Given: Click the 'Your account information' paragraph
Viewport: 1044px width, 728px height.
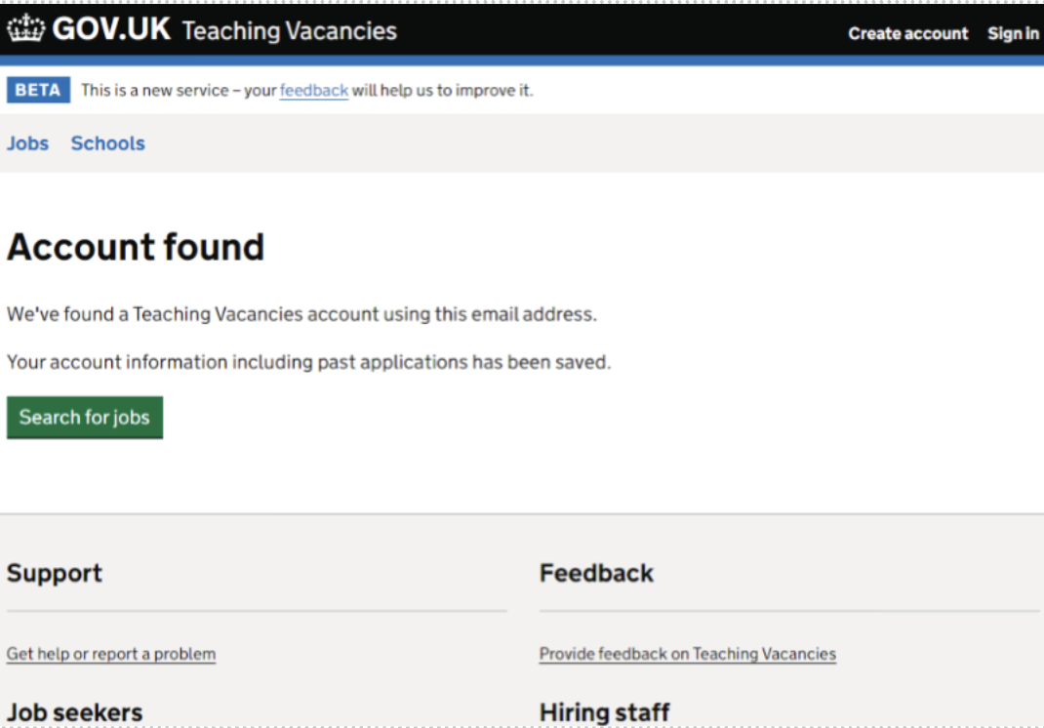Looking at the screenshot, I should point(308,362).
